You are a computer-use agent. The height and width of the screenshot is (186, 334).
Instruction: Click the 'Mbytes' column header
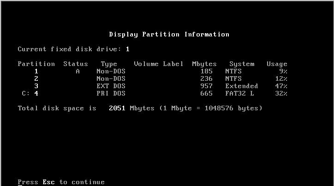pos(204,64)
